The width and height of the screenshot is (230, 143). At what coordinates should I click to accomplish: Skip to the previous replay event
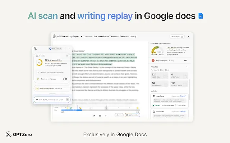[x=94, y=116]
